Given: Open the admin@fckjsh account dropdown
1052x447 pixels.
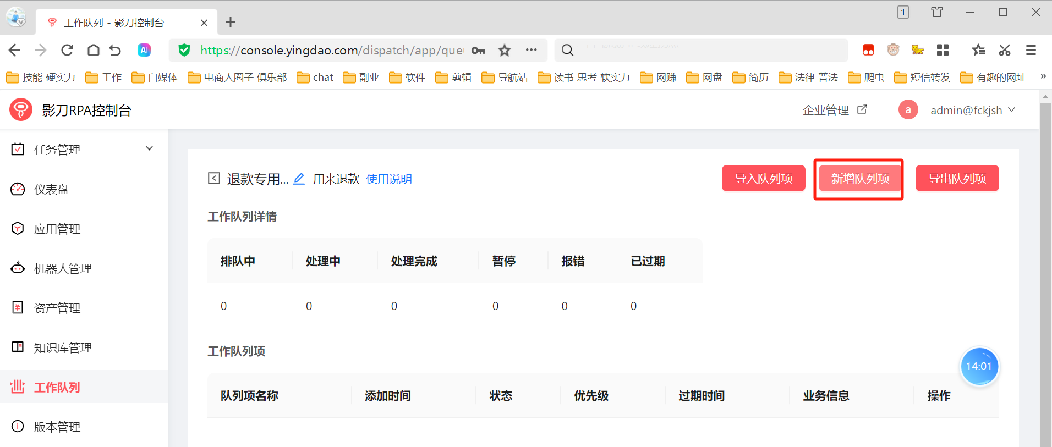Looking at the screenshot, I should (973, 110).
